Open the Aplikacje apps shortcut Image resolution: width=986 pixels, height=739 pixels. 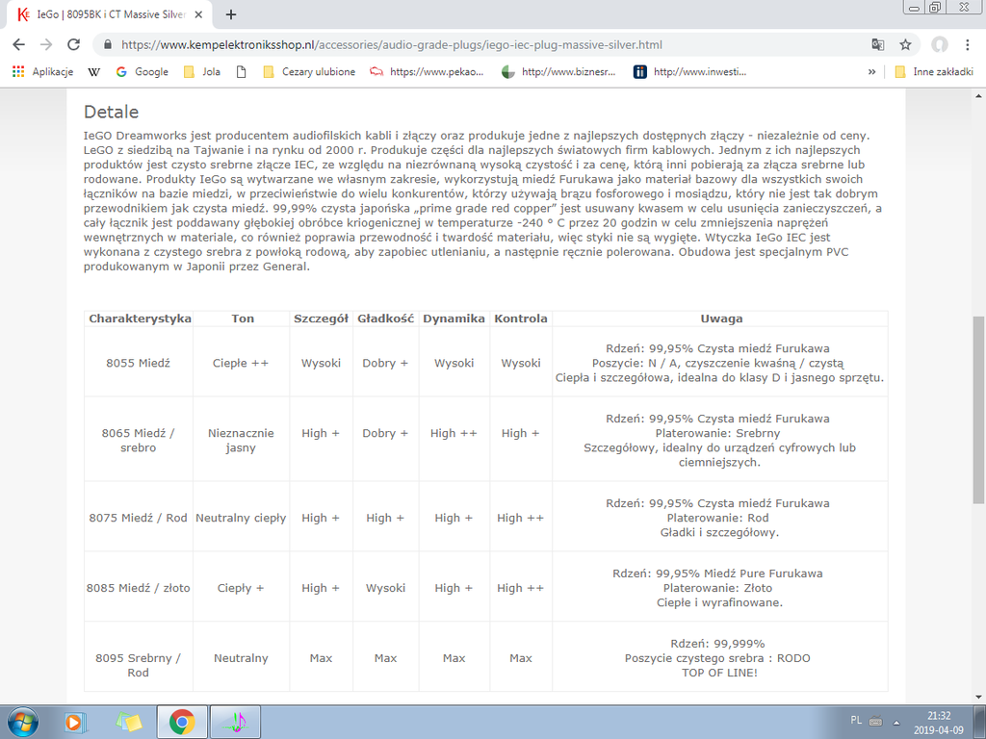pyautogui.click(x=42, y=71)
